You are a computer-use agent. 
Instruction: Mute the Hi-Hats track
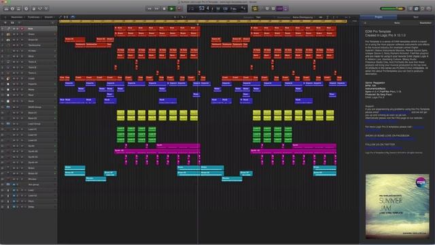14,51
